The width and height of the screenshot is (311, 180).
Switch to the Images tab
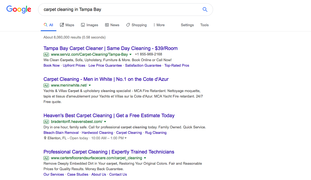click(89, 25)
